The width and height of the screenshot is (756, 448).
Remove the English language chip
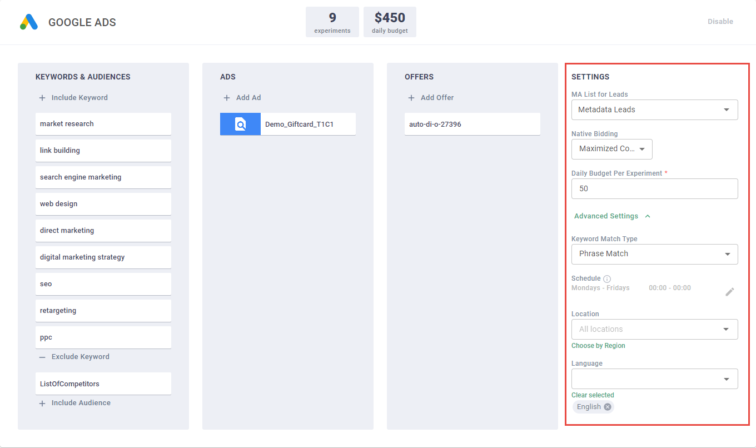(x=608, y=407)
